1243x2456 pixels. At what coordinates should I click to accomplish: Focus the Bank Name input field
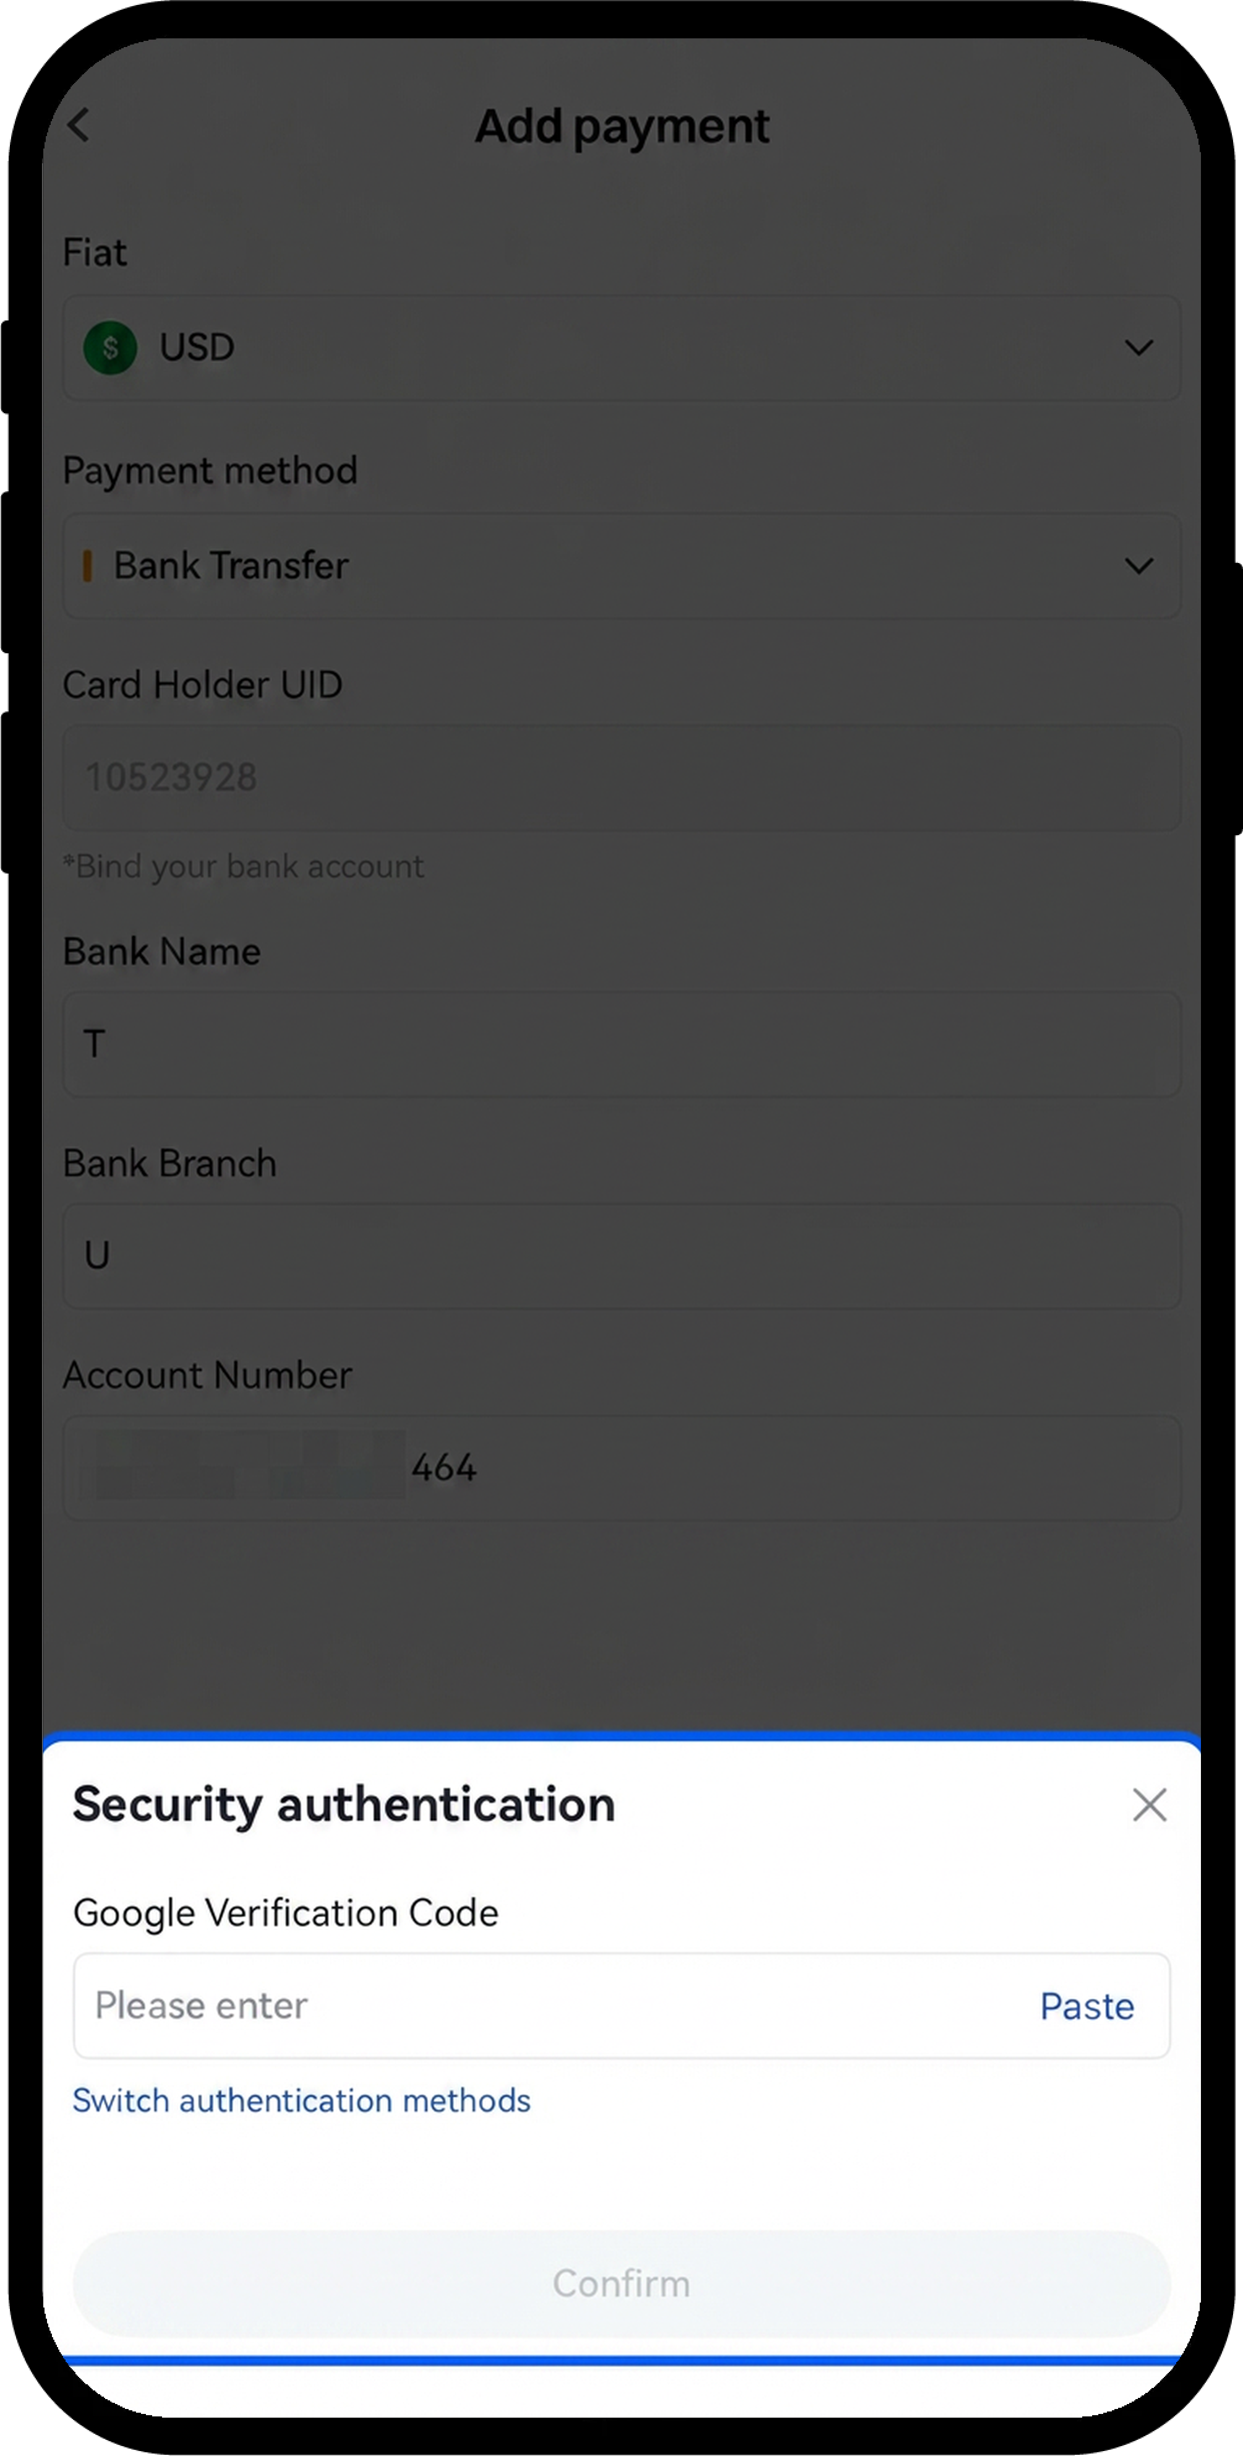click(621, 1044)
